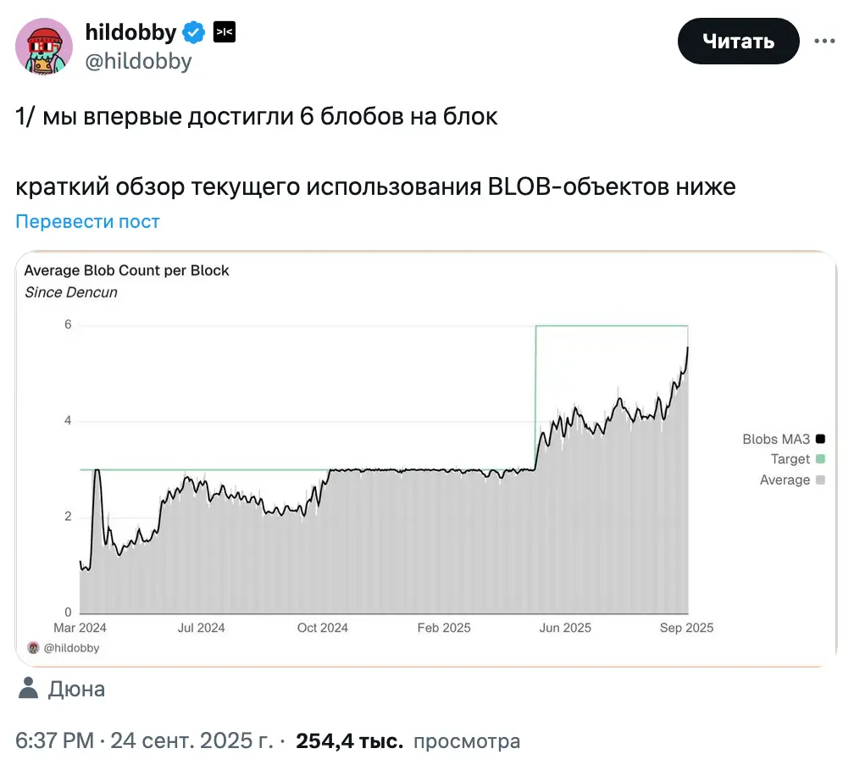Click hildobby's profile avatar
This screenshot has width=854, height=765.
pos(44,46)
